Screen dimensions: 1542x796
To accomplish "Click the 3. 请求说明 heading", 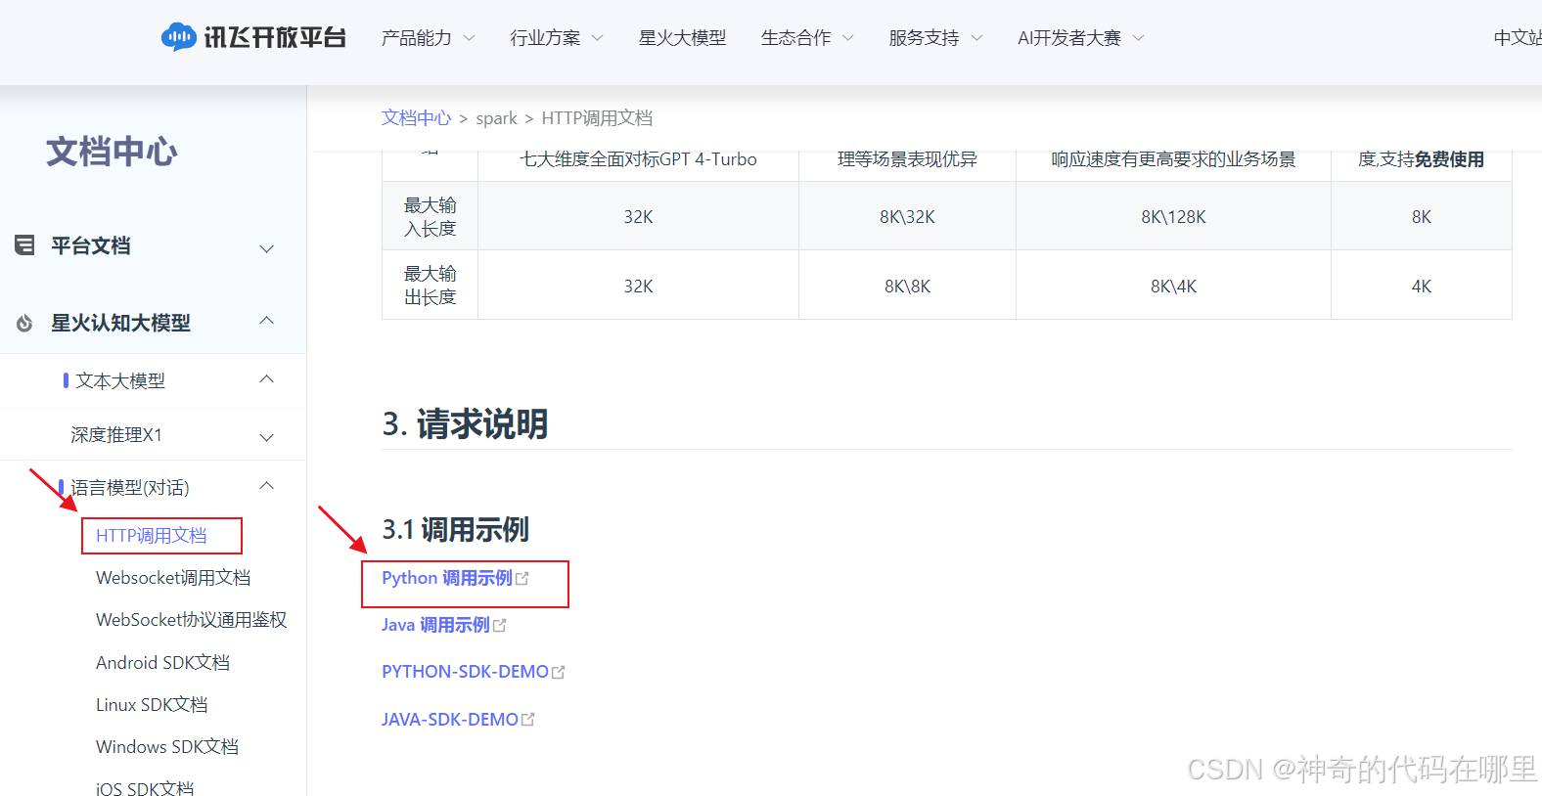I will 465,423.
